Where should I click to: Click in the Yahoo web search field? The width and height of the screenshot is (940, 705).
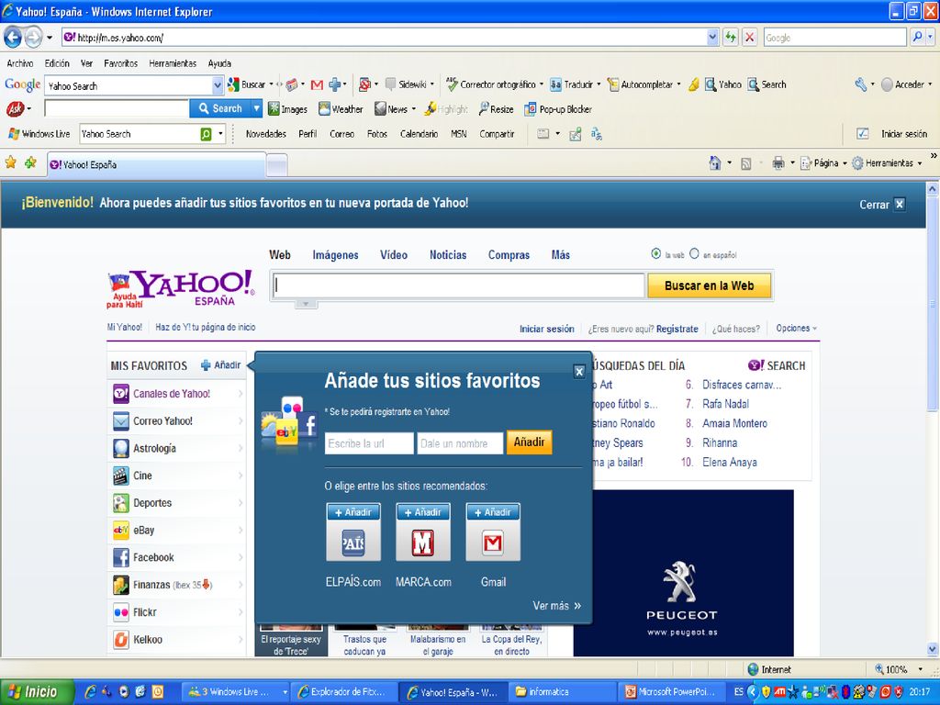pos(459,286)
